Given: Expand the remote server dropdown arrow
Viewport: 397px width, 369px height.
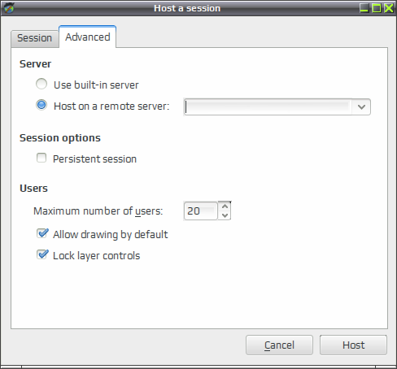Looking at the screenshot, I should click(x=361, y=107).
